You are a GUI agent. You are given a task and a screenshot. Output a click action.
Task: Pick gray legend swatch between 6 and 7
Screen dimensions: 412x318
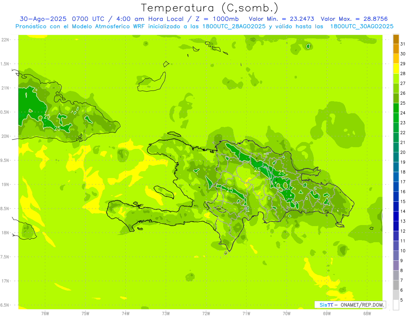tap(396, 285)
